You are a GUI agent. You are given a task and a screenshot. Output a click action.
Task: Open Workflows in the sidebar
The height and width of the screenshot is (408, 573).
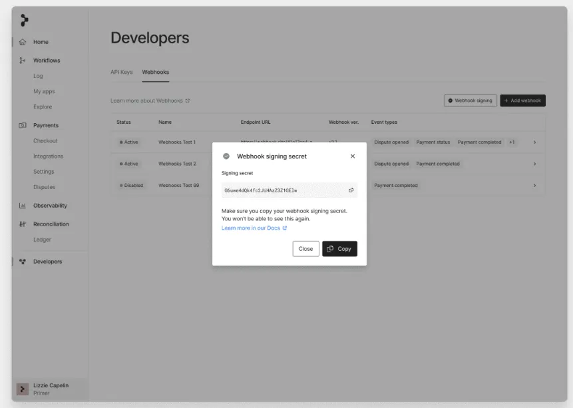click(x=47, y=61)
